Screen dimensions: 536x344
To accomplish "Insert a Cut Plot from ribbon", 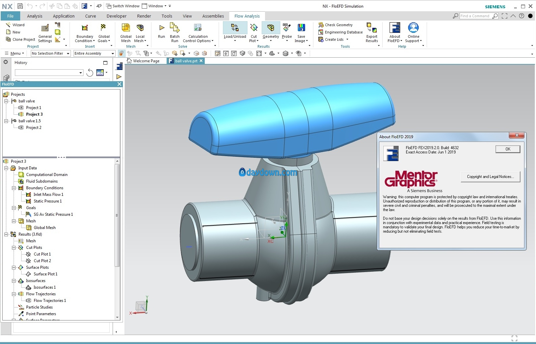I will (254, 33).
